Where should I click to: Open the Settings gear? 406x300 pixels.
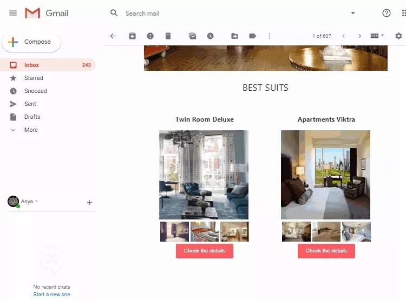coord(398,36)
